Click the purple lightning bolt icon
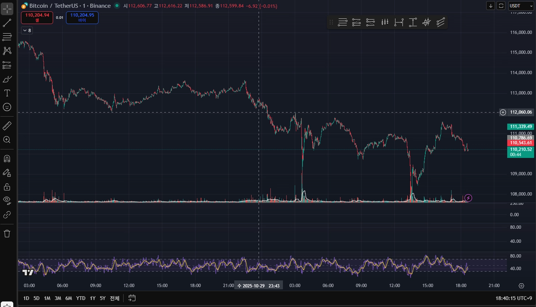 468,198
